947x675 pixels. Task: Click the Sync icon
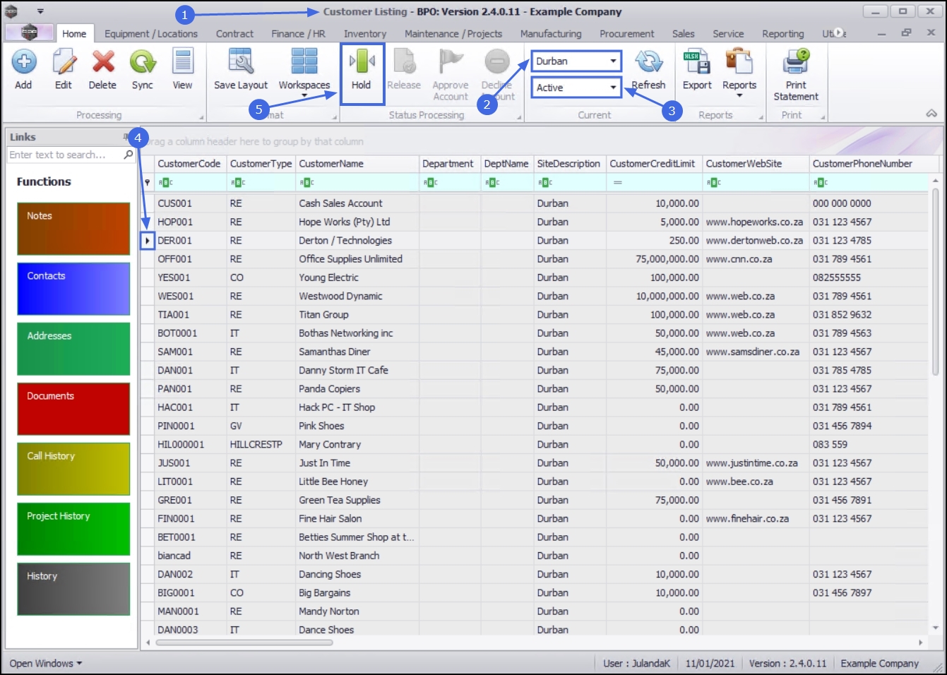pos(143,61)
